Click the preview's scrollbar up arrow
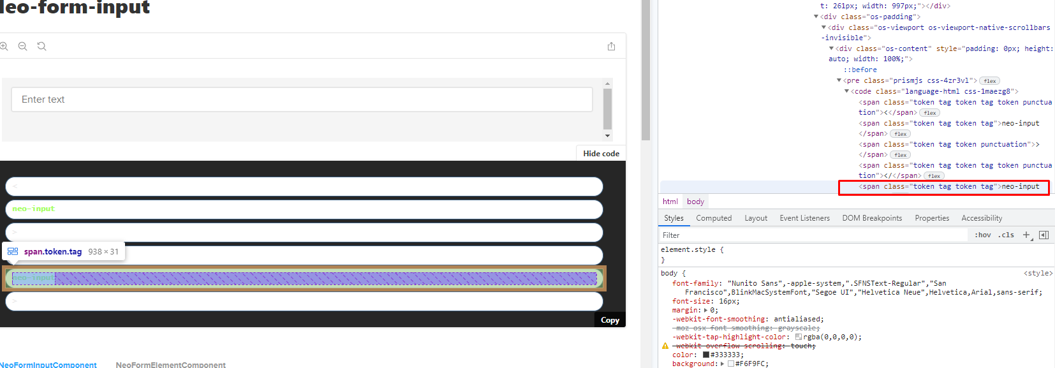The image size is (1055, 368). pos(607,83)
